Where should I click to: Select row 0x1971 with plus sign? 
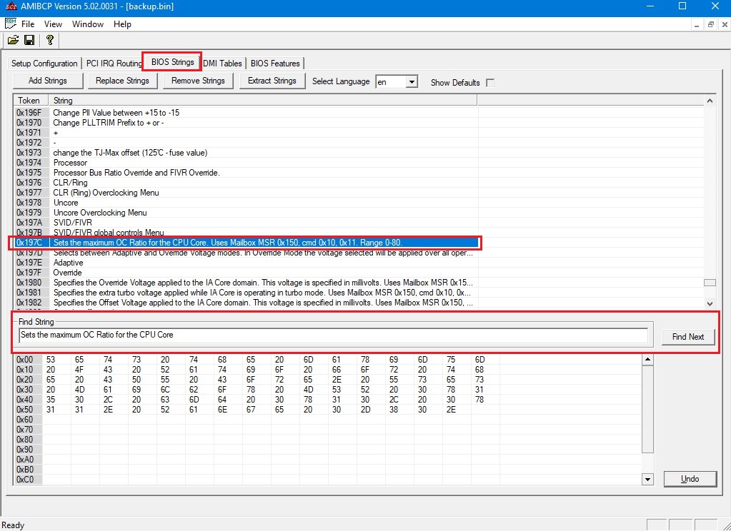click(246, 133)
